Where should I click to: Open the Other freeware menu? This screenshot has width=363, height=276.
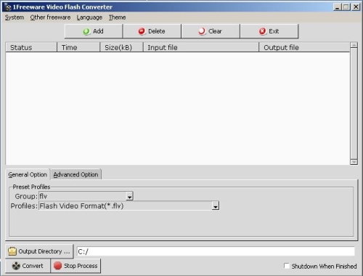coord(50,17)
